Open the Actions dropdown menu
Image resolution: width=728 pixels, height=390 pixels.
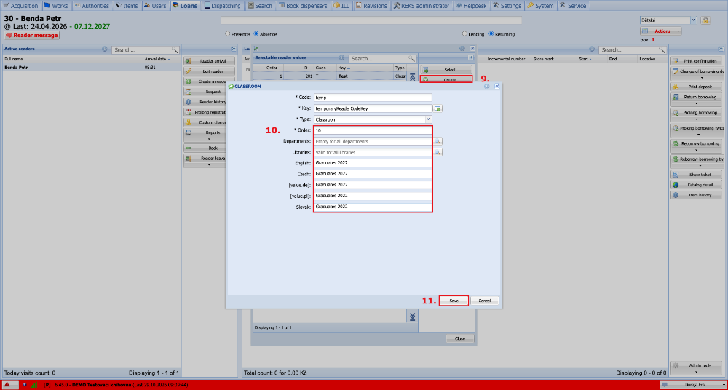tap(661, 31)
